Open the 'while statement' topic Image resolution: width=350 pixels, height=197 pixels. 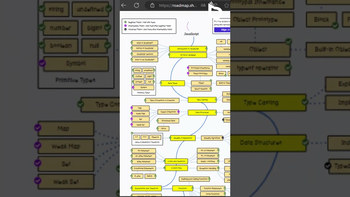coord(144,162)
